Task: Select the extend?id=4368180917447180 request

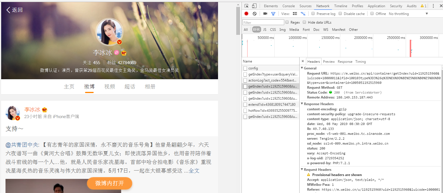Action: (x=271, y=105)
